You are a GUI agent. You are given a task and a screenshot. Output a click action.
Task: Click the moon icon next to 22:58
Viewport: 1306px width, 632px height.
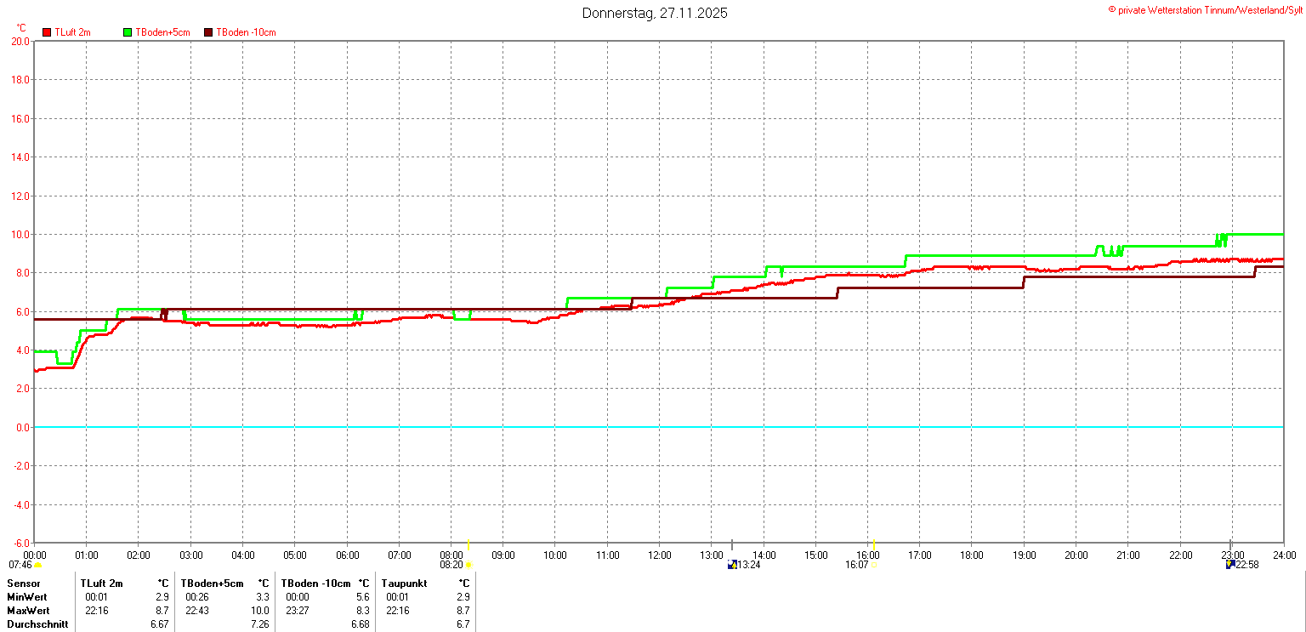point(1229,565)
